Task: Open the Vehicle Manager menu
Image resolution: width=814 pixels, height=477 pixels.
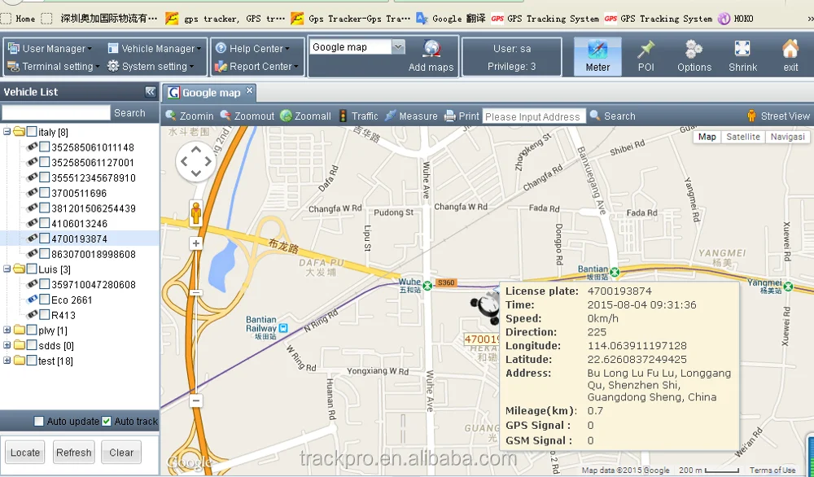Action: pyautogui.click(x=153, y=47)
